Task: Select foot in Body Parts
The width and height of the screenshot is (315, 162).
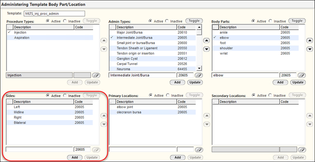Action: pos(255,43)
